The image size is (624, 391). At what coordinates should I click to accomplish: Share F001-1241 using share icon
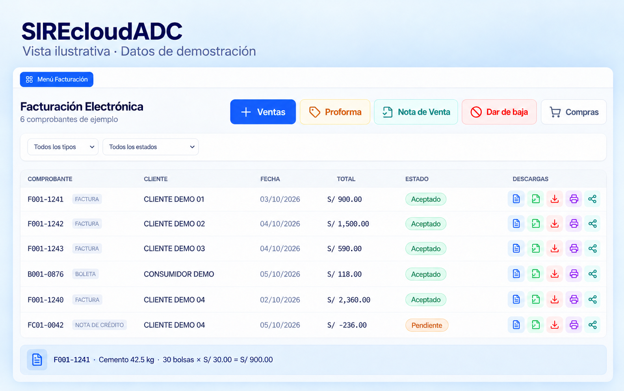click(592, 199)
